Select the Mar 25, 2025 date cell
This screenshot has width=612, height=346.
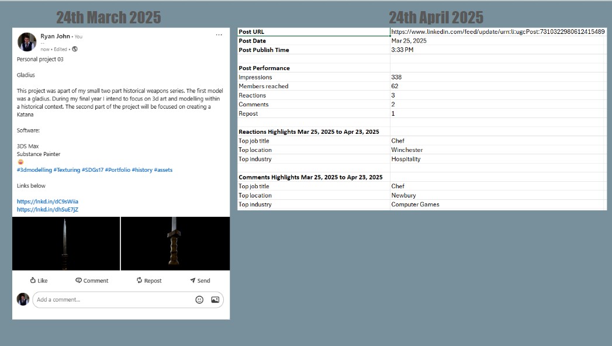[x=498, y=40]
